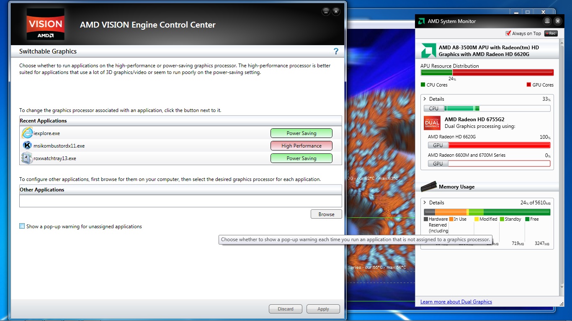The height and width of the screenshot is (321, 572).
Task: Click the Roxio icon beside roxwatchtray13.exe
Action: click(x=27, y=158)
